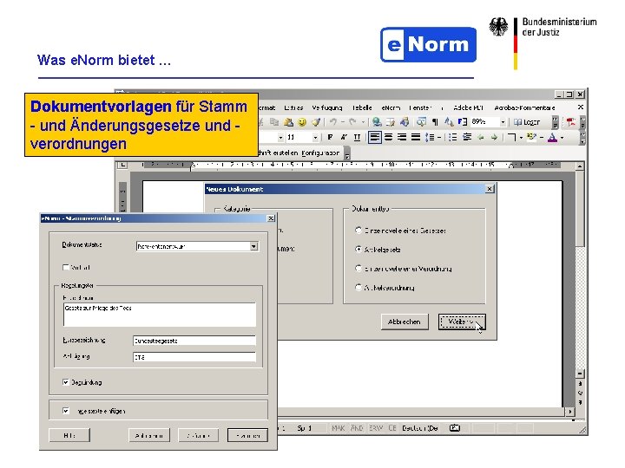The width and height of the screenshot is (625, 468).
Task: Open the Undo history dropdown arrow
Action: [x=342, y=122]
